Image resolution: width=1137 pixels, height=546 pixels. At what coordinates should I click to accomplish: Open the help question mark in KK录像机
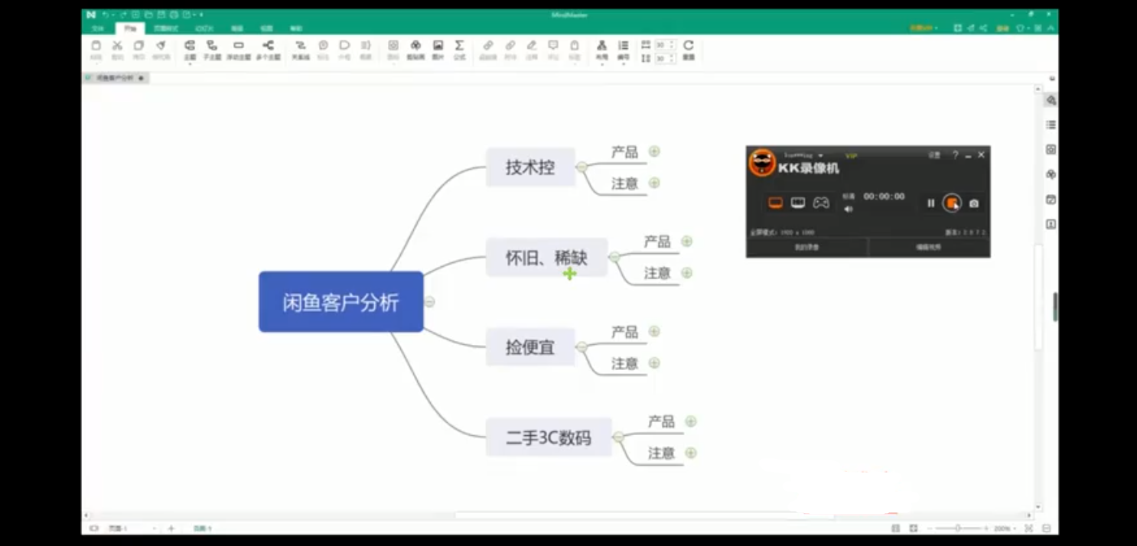(x=955, y=155)
